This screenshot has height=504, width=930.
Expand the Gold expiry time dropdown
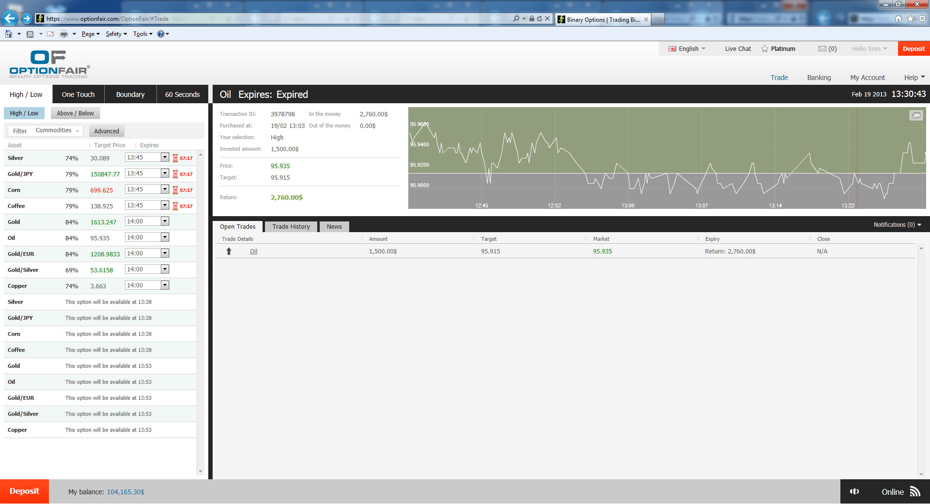click(165, 221)
